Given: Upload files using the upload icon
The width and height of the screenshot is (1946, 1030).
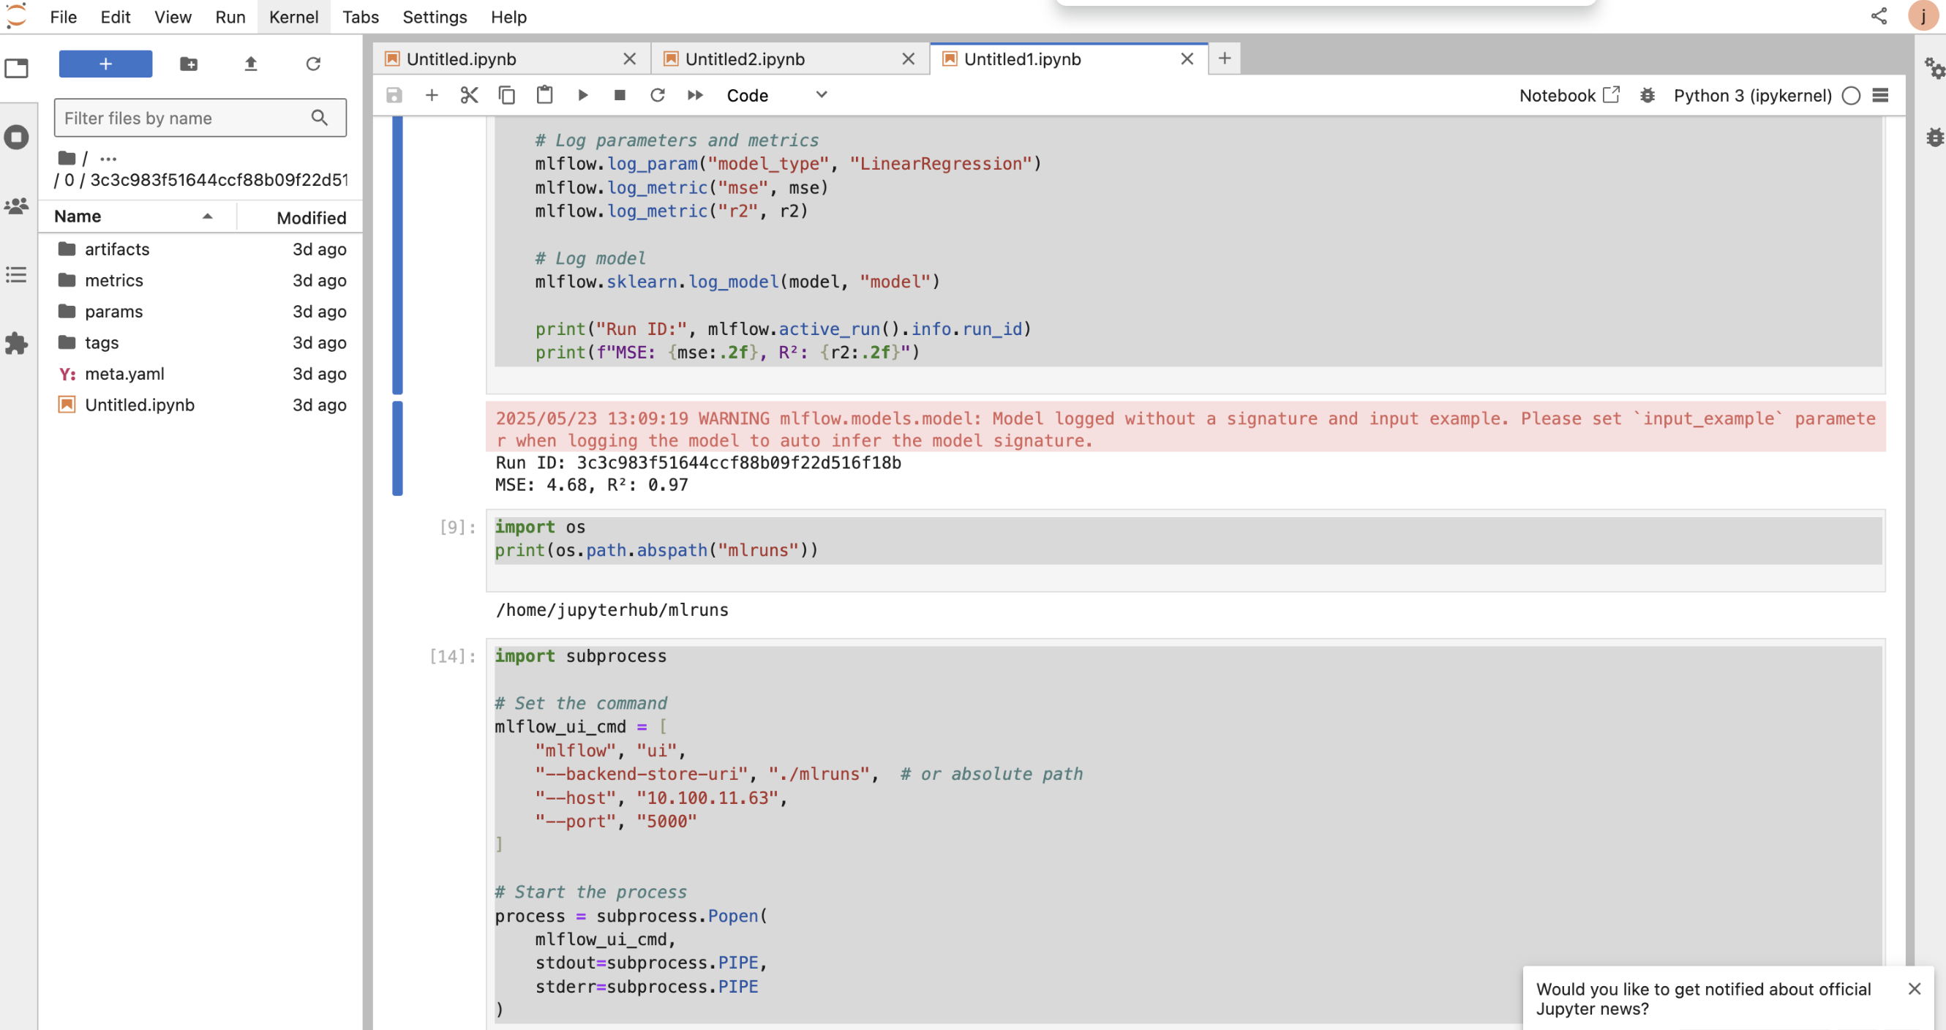Looking at the screenshot, I should click(251, 64).
